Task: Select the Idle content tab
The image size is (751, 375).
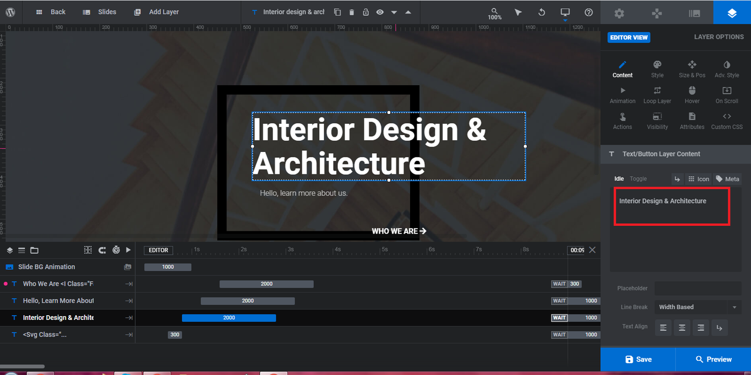Action: (x=619, y=179)
